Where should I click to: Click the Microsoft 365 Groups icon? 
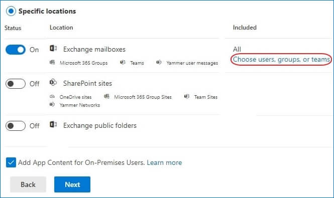click(x=52, y=62)
